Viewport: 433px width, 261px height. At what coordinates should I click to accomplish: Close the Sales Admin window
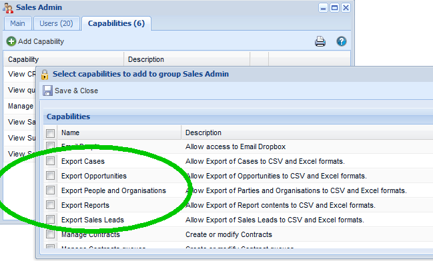(346, 8)
